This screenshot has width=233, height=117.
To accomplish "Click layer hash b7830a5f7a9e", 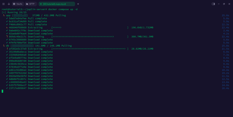I will pyautogui.click(x=18, y=67).
